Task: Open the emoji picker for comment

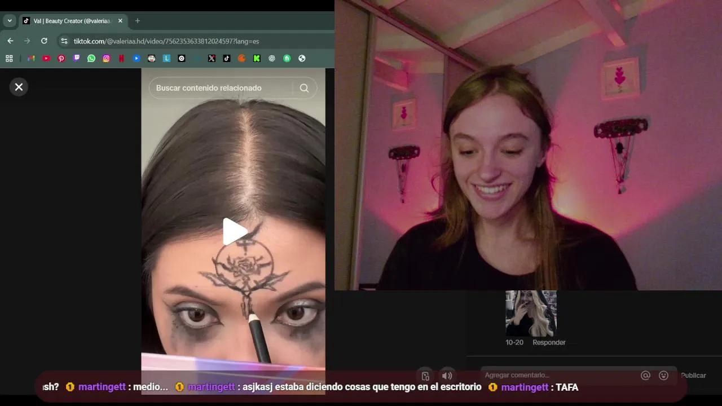Action: pos(664,376)
